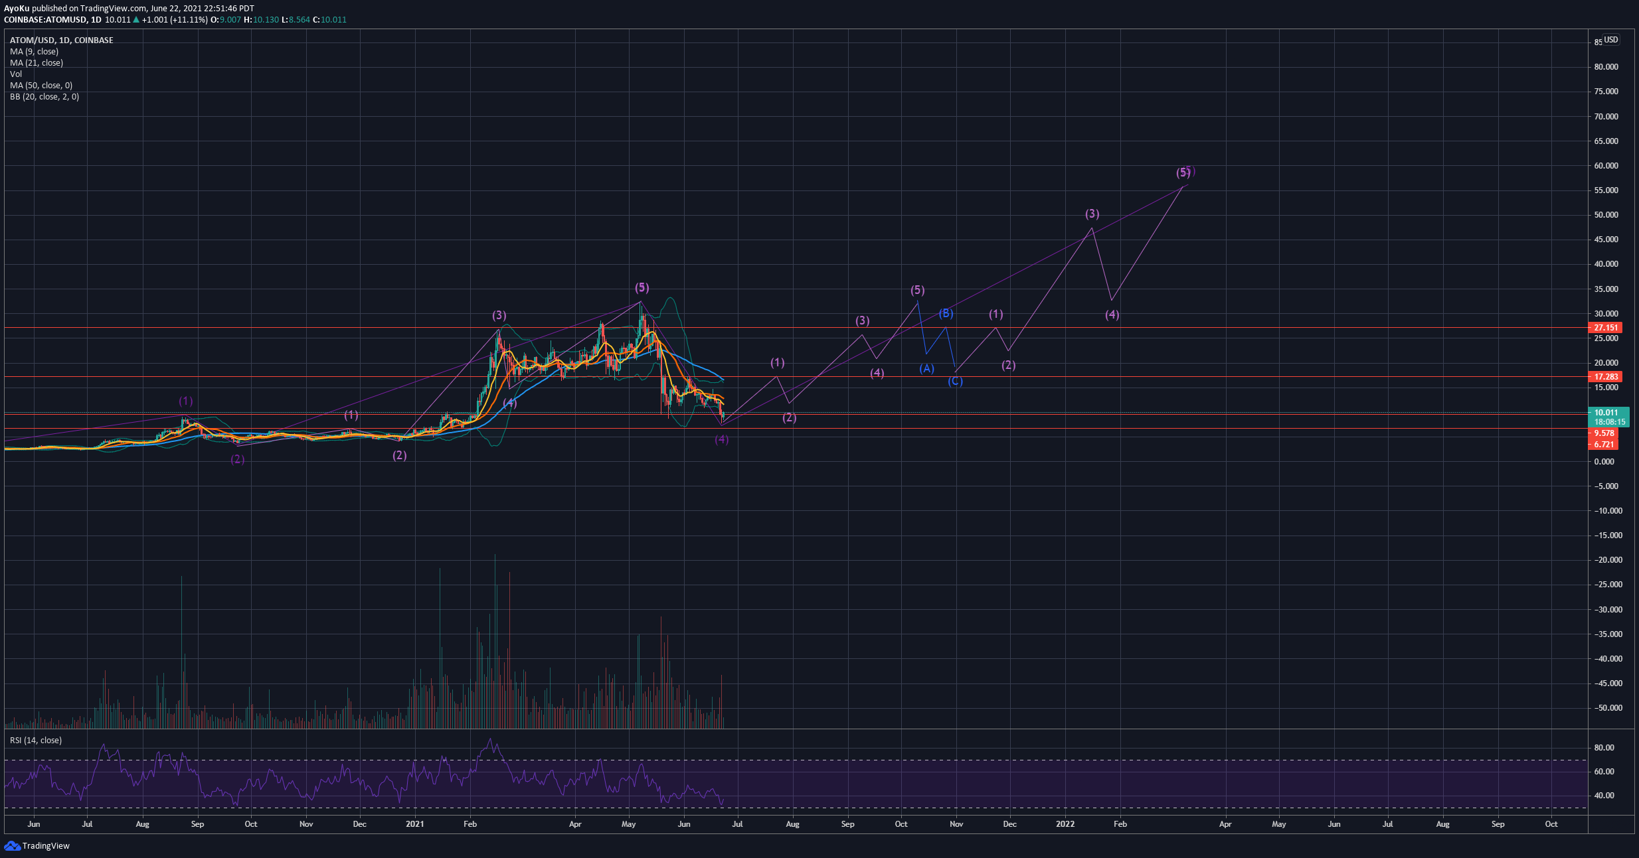
Task: Click the 0.000 level on price axis
Action: (1604, 462)
